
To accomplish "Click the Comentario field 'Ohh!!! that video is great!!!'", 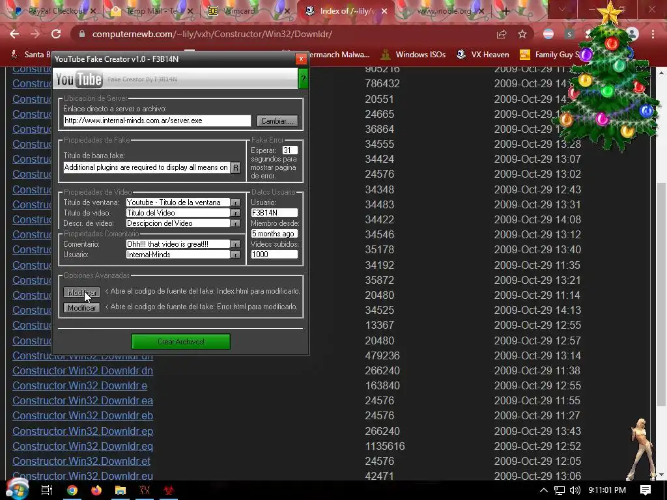I will click(178, 244).
